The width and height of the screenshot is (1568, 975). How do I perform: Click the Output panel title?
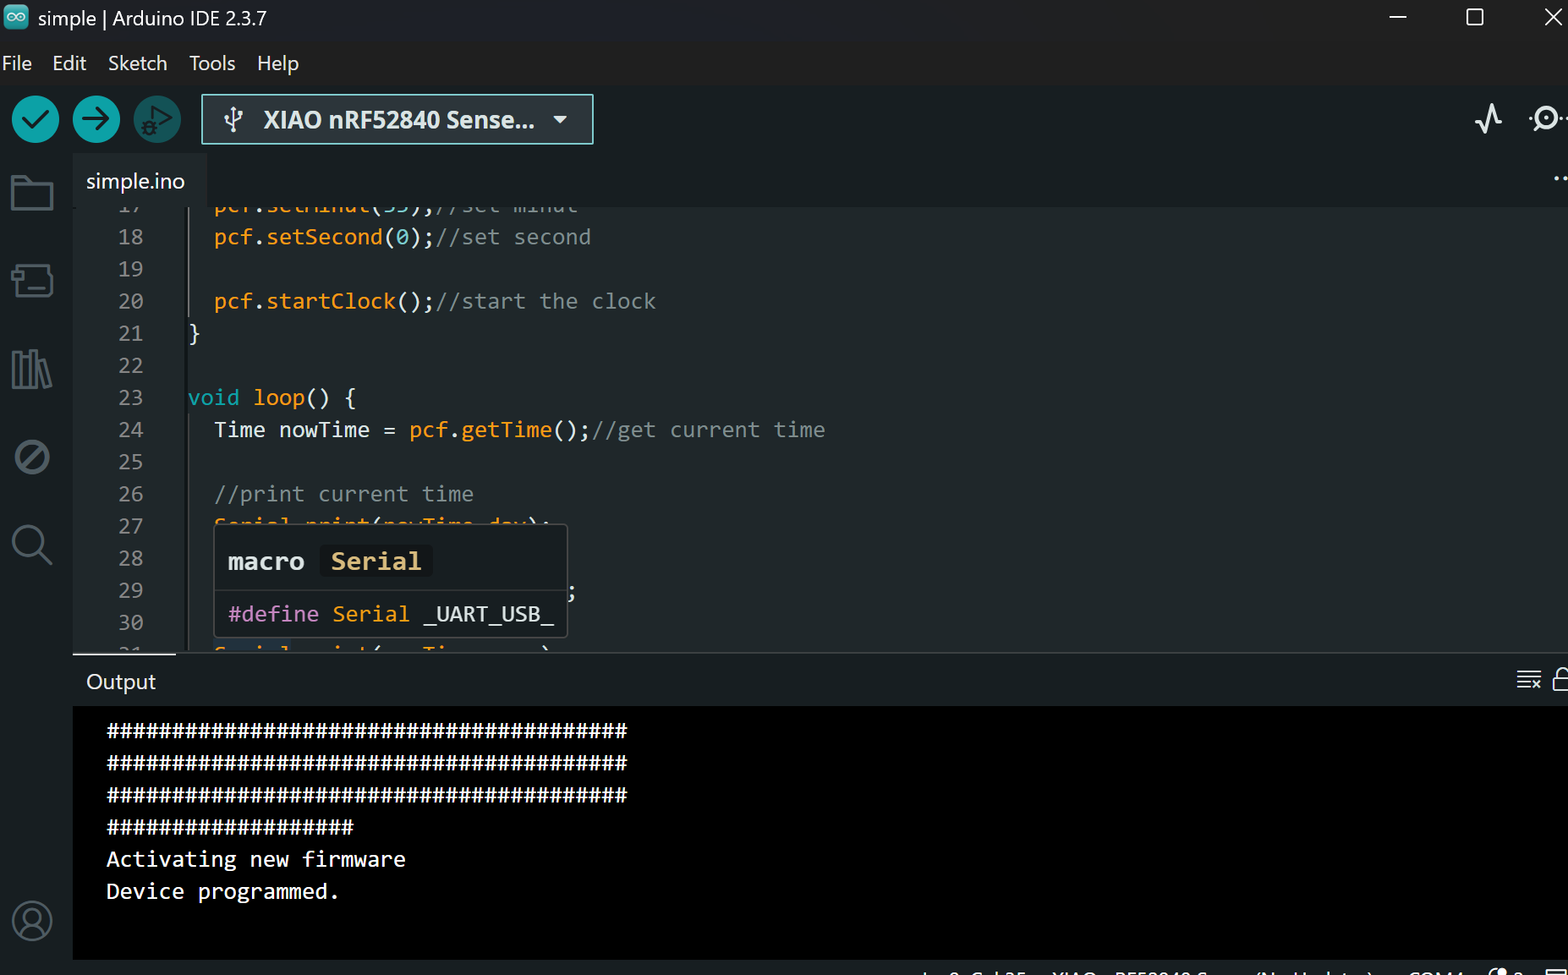[121, 682]
